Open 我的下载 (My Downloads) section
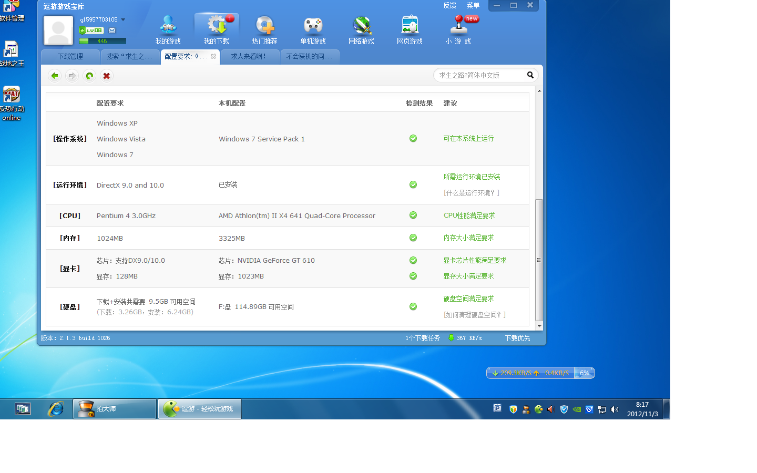 click(216, 30)
